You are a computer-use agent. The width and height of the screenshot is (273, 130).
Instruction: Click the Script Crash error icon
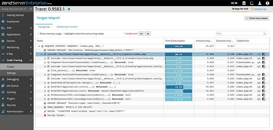(45, 115)
